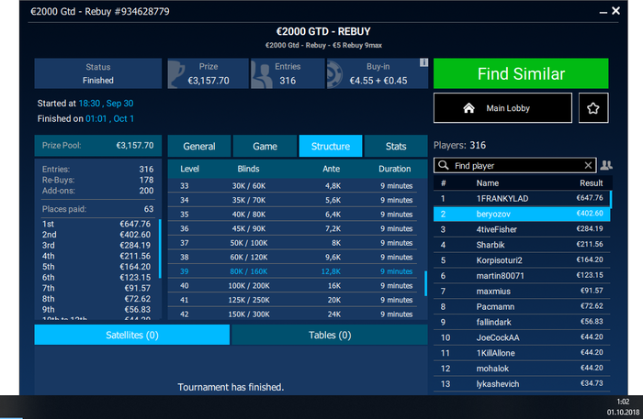The image size is (643, 419).
Task: Click the Prize Pool €3,157.70 header
Action: [98, 145]
